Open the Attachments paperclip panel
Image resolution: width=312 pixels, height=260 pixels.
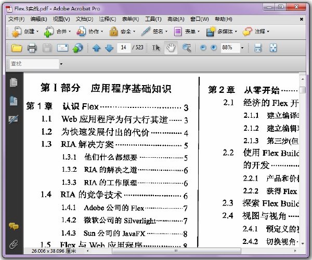(x=14, y=244)
